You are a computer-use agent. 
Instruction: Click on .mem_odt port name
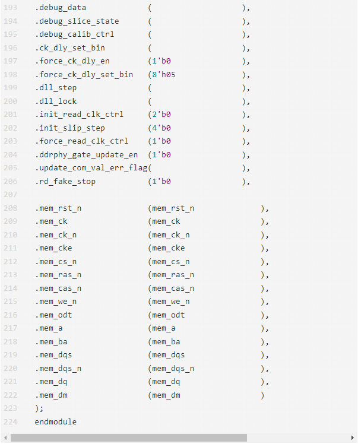tap(53, 315)
